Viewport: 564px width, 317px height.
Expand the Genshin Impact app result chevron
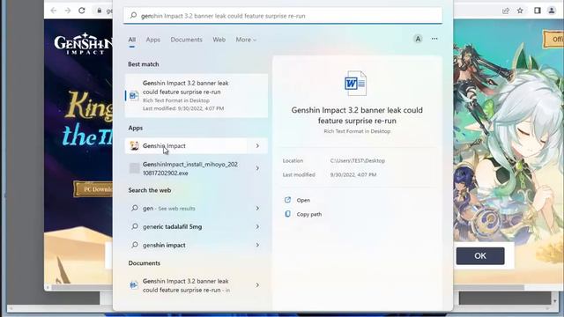click(257, 146)
